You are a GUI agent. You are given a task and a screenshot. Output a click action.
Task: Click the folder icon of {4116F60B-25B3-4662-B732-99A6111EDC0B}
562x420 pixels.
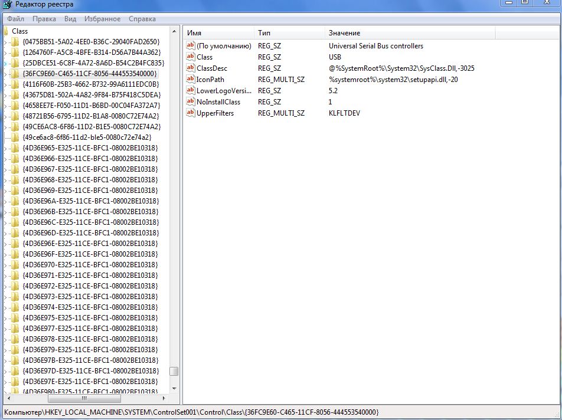coord(15,84)
